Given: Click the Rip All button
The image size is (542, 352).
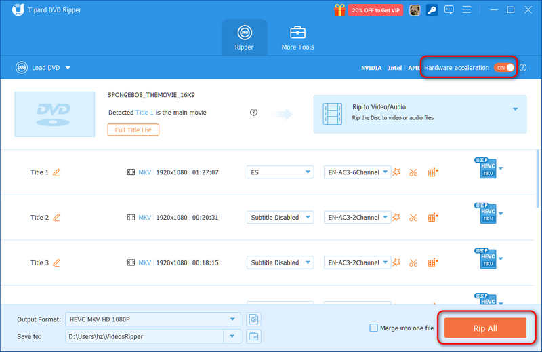Looking at the screenshot, I should click(485, 328).
